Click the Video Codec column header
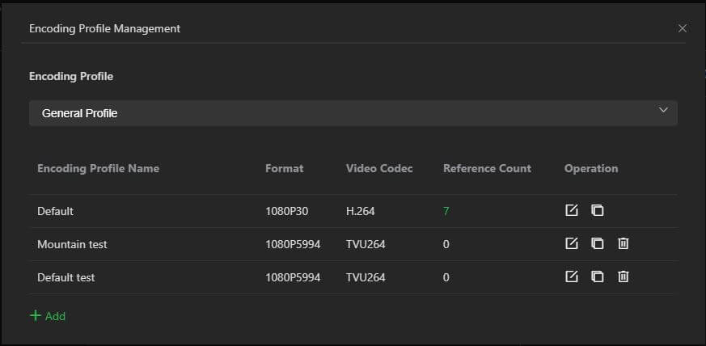706x346 pixels. click(379, 168)
